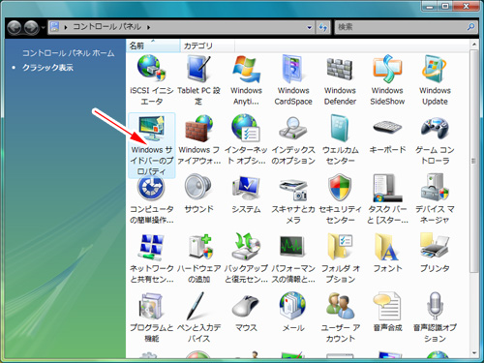The image size is (484, 363).
Task: Expand arrow before コントロール パネル breadcrumb
Action: 66,27
